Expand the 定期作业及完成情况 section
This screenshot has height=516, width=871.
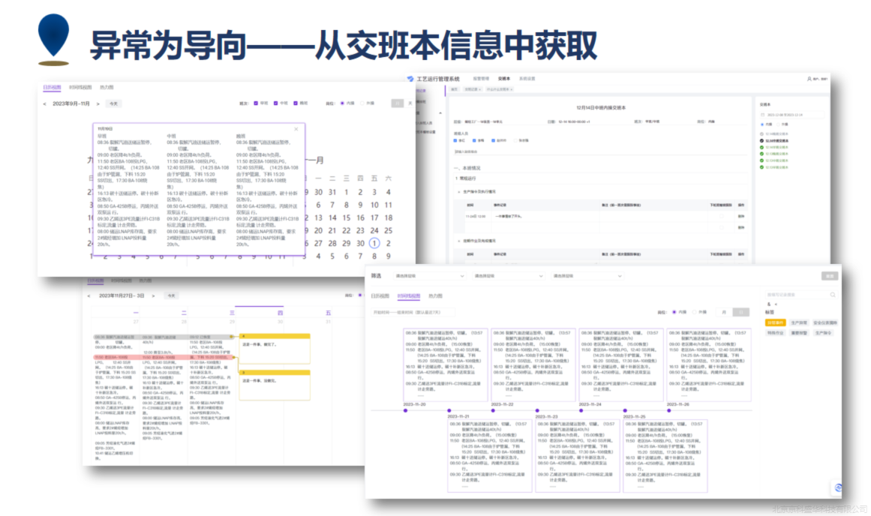coord(459,241)
